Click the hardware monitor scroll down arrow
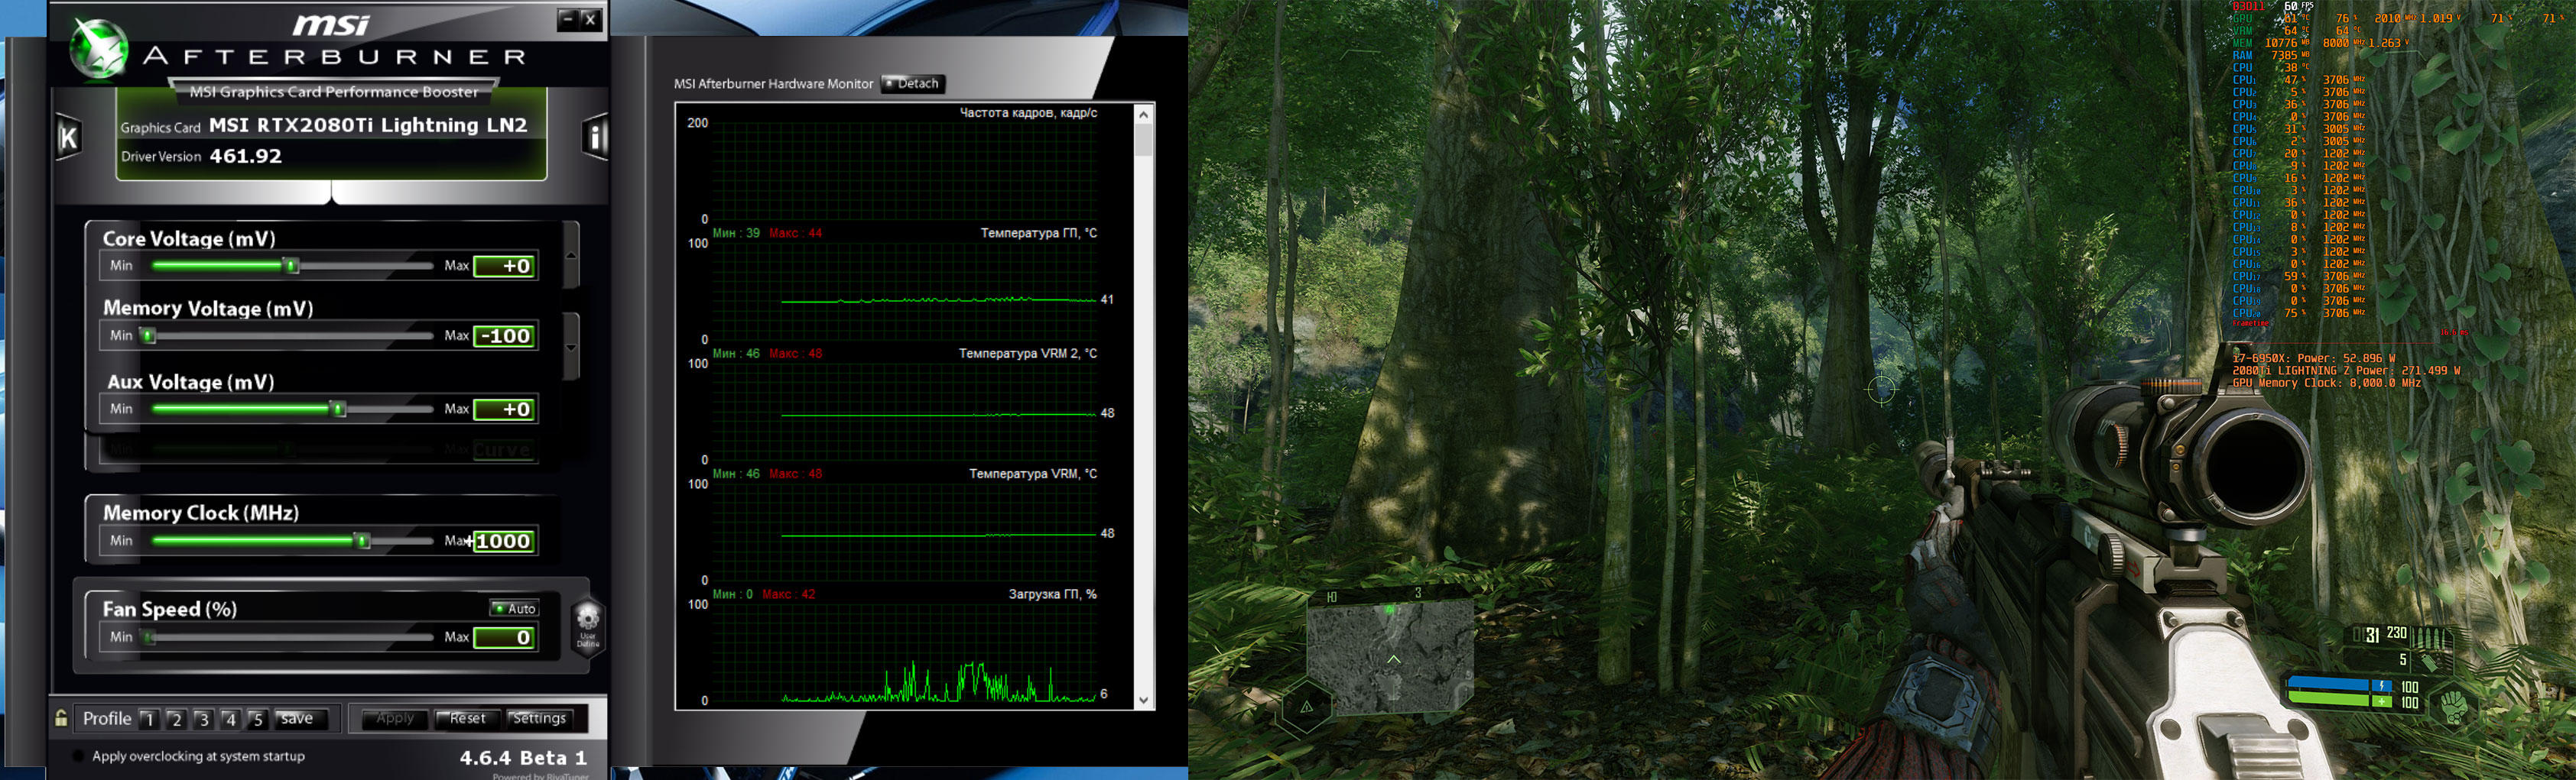Image resolution: width=2576 pixels, height=780 pixels. 1144,700
